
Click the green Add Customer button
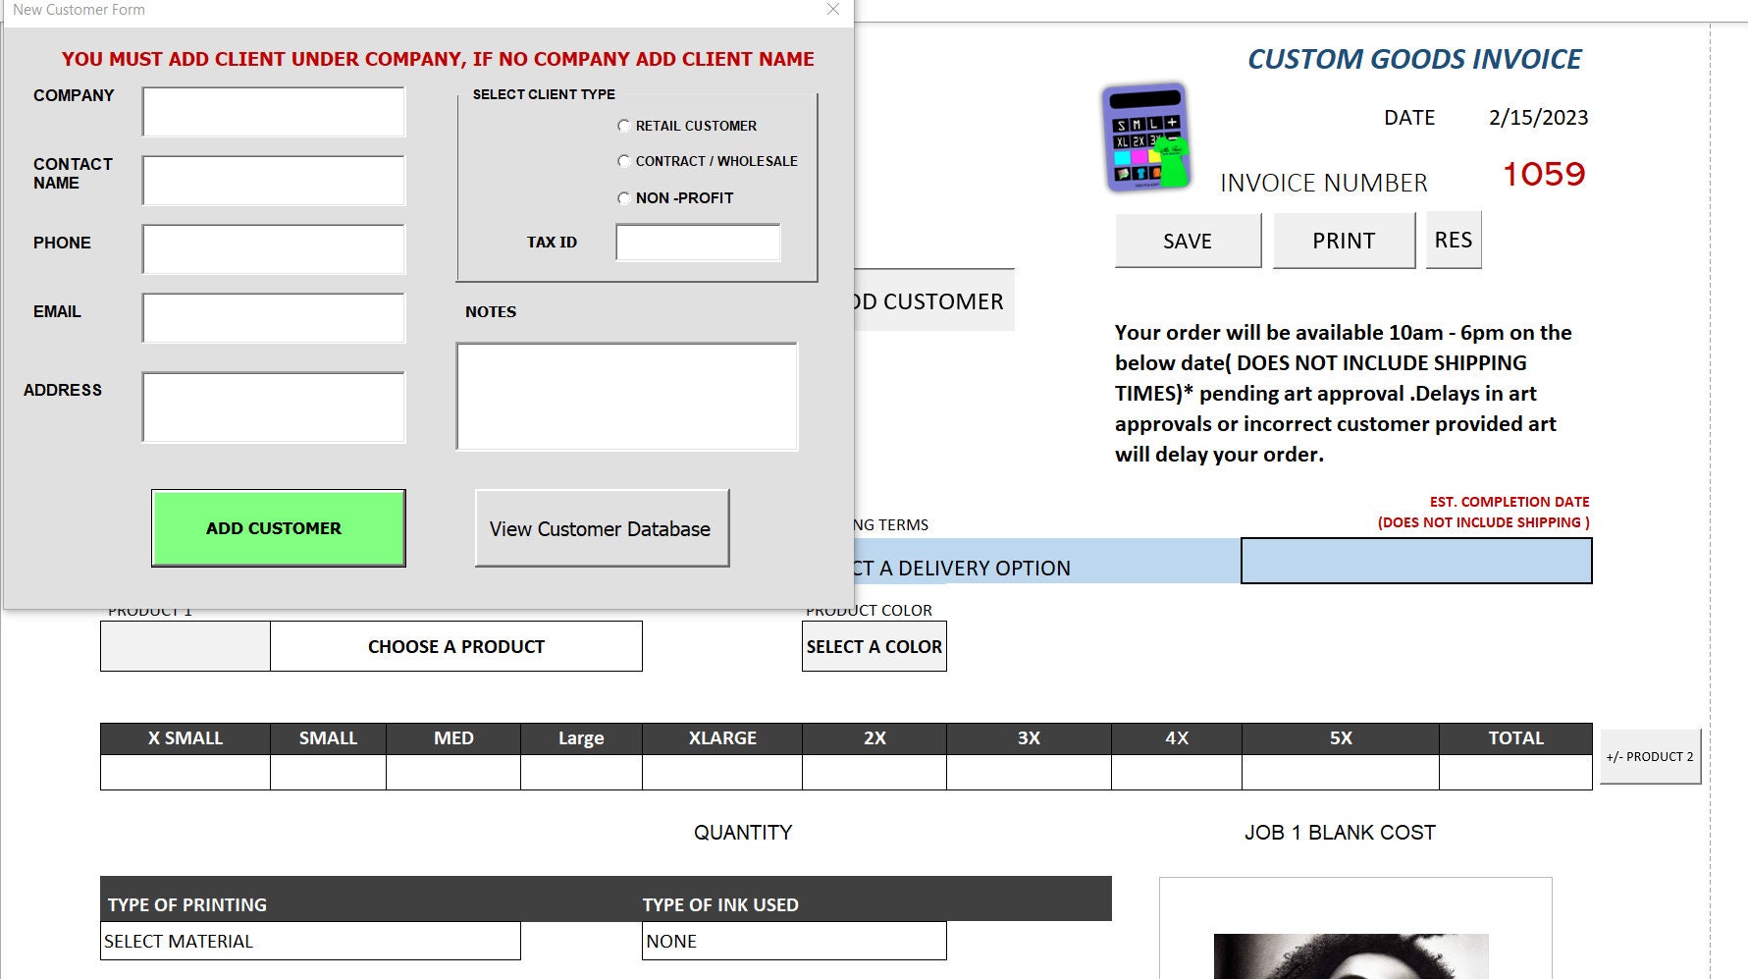[x=277, y=527]
